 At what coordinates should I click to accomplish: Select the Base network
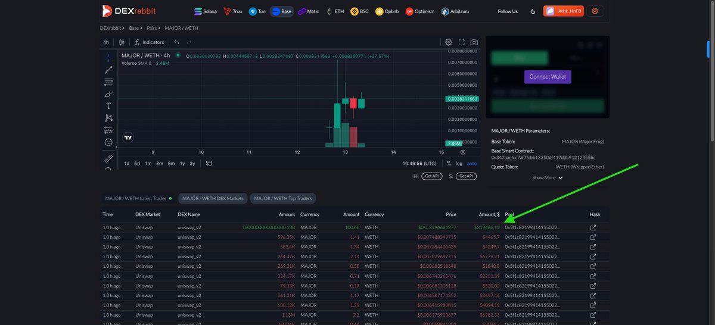point(282,11)
